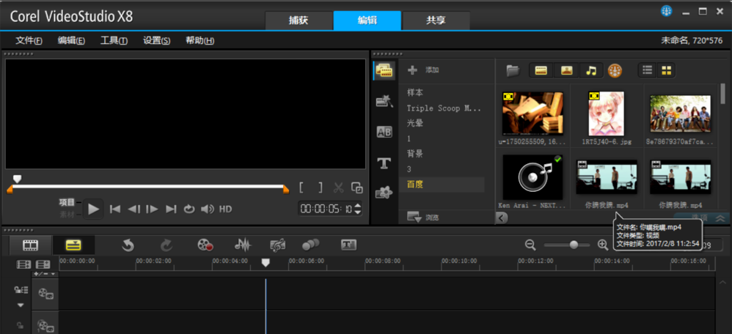Image resolution: width=732 pixels, height=334 pixels.
Task: Click the Subtitle Editor icon
Action: coord(348,245)
